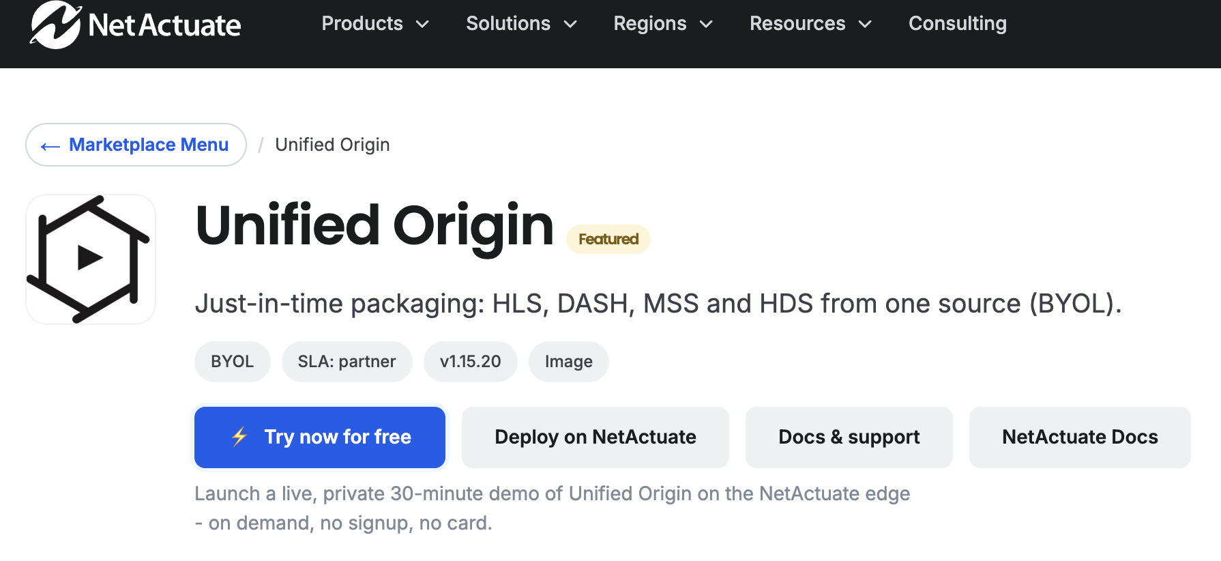The image size is (1221, 561).
Task: Click the lightning bolt icon on Try now button
Action: tap(239, 437)
